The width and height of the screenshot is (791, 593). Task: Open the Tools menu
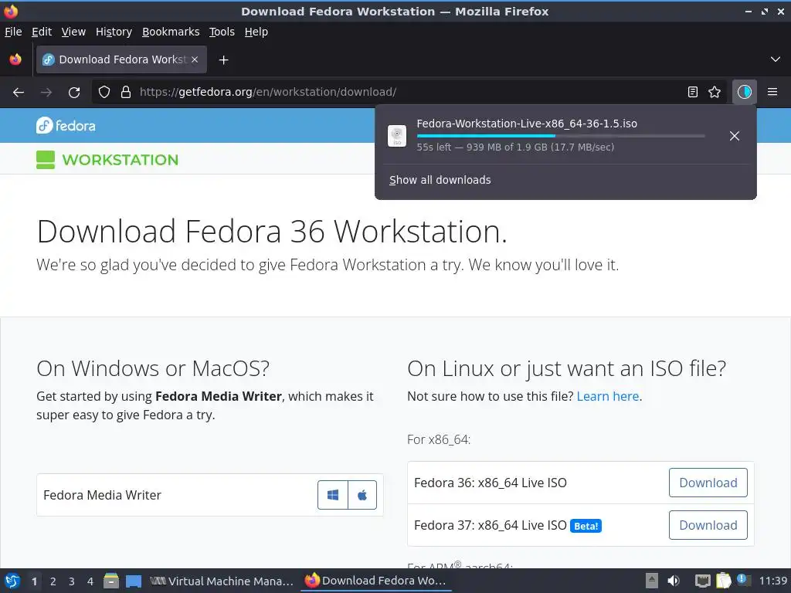point(222,32)
